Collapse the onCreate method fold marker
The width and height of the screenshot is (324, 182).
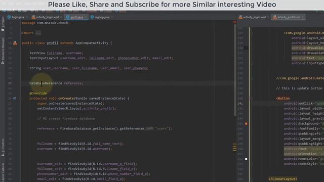20,99
